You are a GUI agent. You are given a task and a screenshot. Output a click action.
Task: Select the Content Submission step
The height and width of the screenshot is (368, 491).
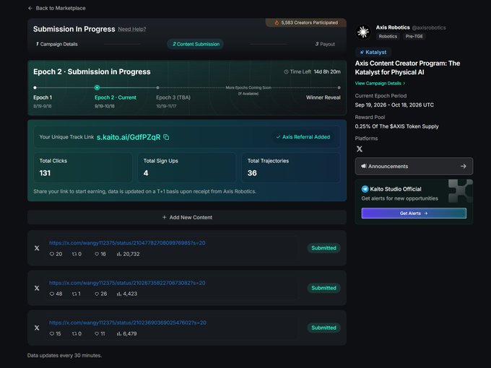pos(196,44)
